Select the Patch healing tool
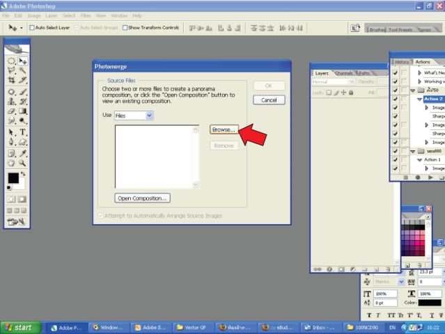This screenshot has width=445, height=334. [x=11, y=92]
